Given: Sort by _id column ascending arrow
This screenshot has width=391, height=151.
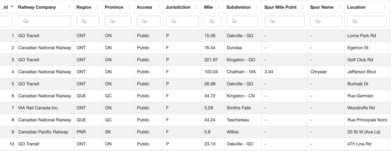Looking at the screenshot, I should (x=12, y=6).
